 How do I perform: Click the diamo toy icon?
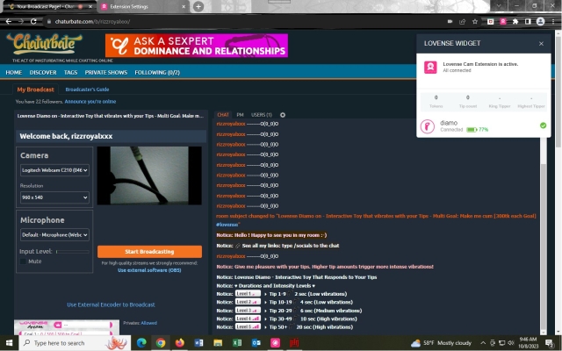(429, 125)
